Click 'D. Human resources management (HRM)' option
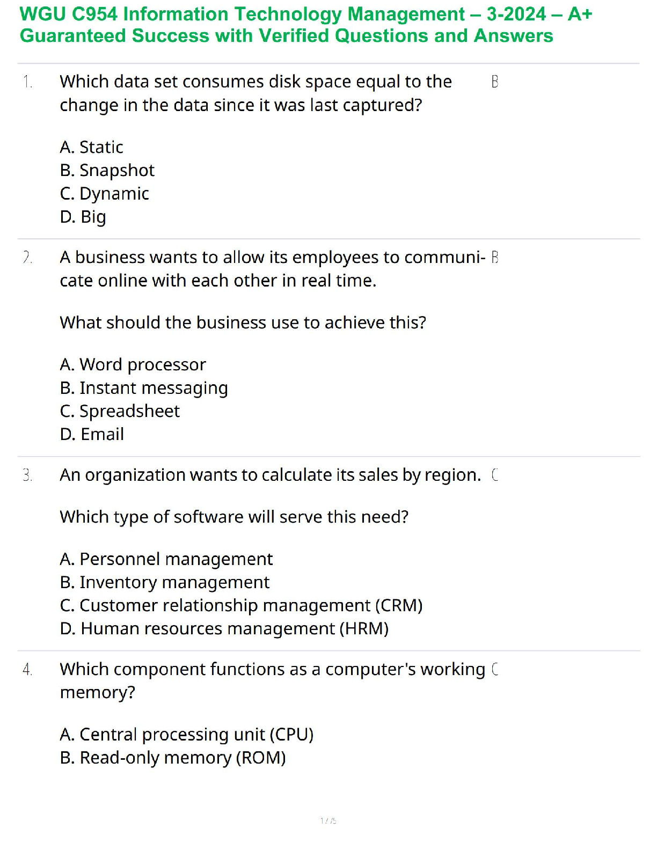The height and width of the screenshot is (850, 657). coord(224,628)
